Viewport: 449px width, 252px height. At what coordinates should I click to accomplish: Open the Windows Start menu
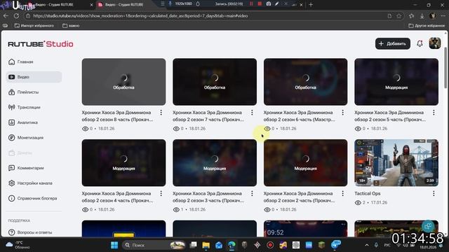[x=114, y=245]
